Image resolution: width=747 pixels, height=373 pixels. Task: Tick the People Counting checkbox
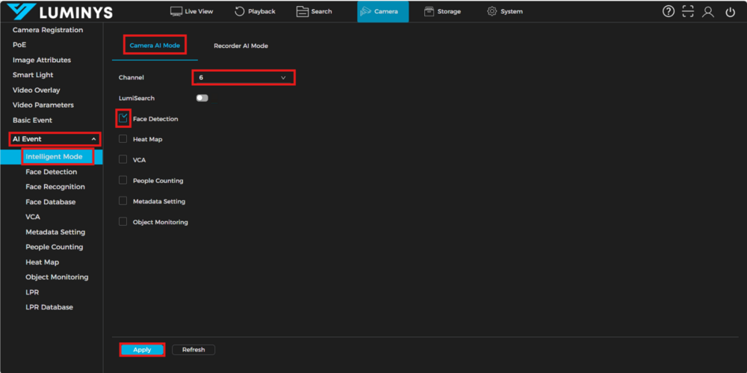point(123,180)
